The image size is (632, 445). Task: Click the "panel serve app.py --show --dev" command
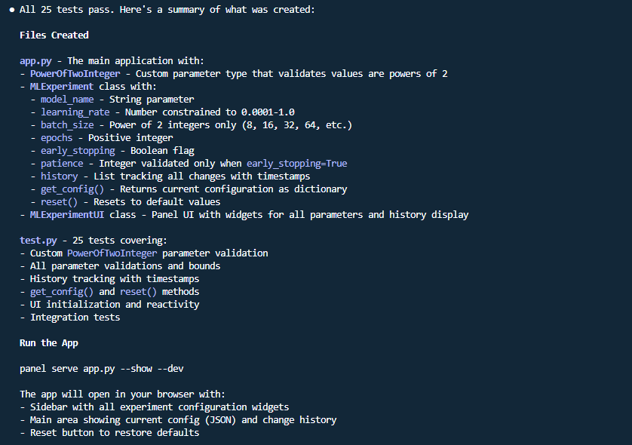[101, 368]
